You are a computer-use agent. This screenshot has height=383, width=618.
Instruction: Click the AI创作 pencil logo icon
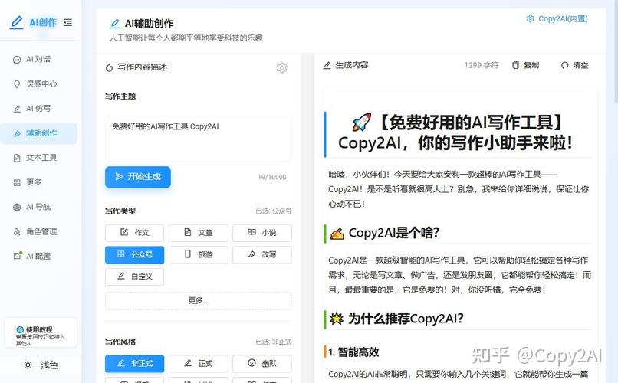click(x=17, y=22)
